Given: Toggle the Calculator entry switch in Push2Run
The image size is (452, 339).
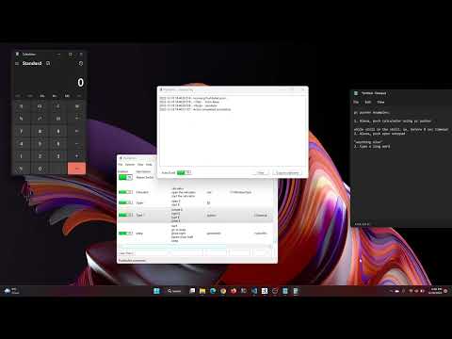Looking at the screenshot, I should (125, 192).
